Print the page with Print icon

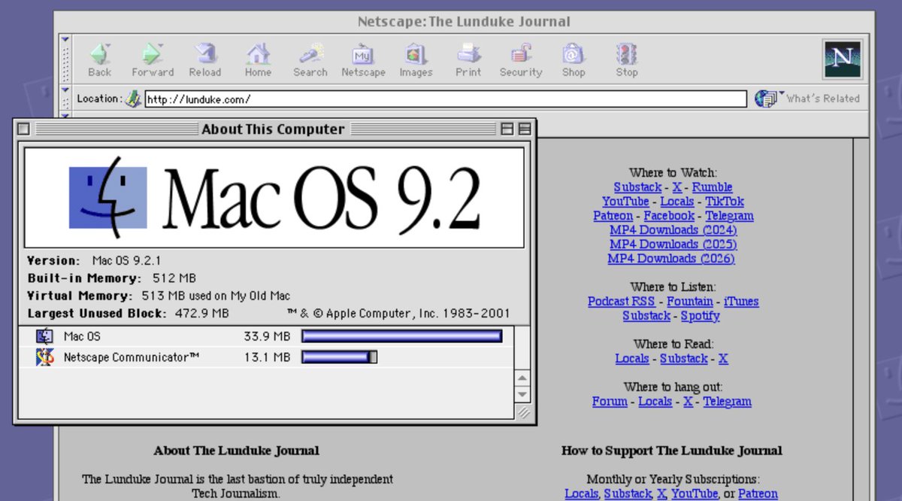click(468, 54)
